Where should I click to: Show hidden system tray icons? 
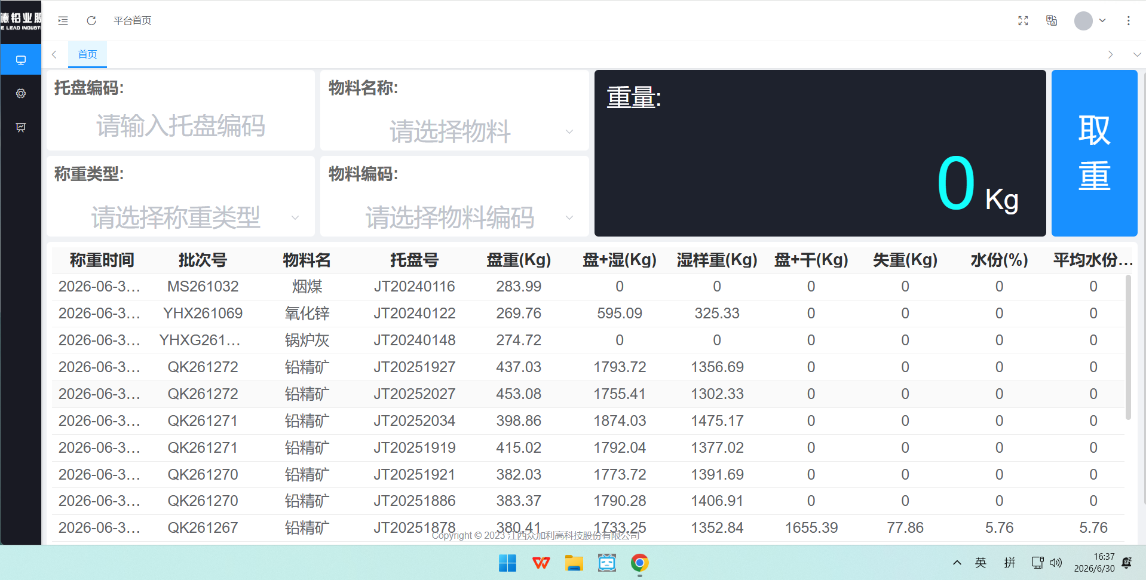(957, 563)
